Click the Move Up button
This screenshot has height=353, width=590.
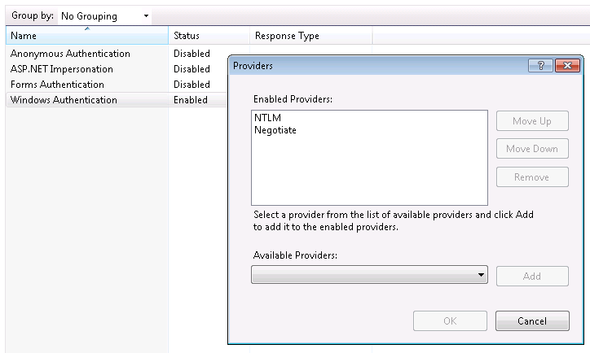tap(531, 121)
